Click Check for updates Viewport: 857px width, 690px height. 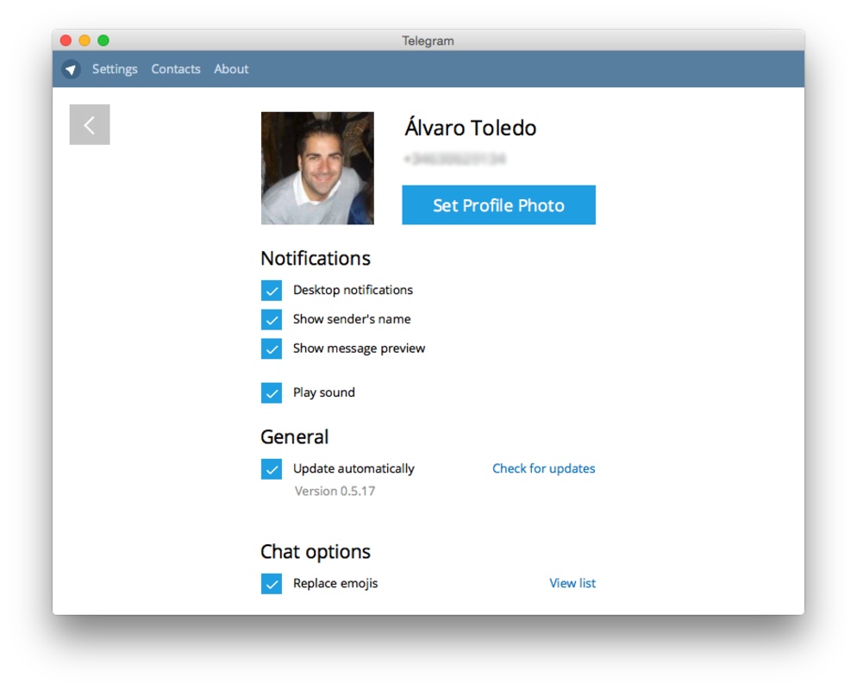pyautogui.click(x=543, y=468)
